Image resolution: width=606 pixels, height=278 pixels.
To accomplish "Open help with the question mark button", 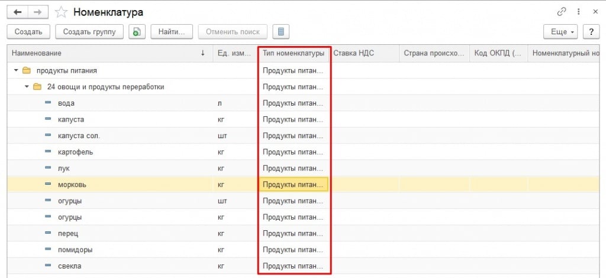I will [591, 31].
